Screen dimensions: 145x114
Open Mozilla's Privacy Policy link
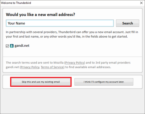75,62
